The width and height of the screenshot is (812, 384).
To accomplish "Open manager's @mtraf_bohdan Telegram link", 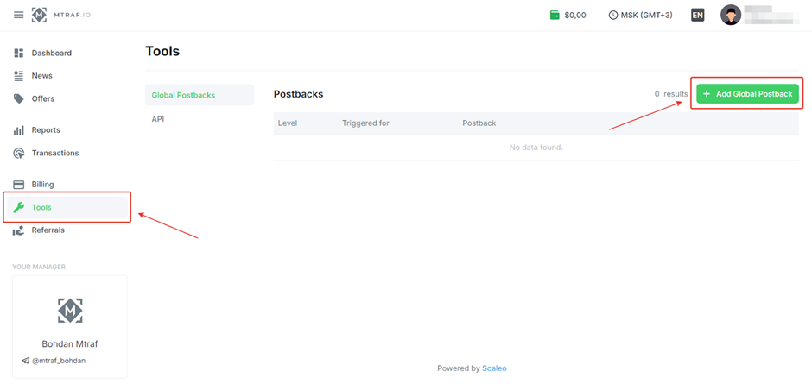I will [x=59, y=361].
